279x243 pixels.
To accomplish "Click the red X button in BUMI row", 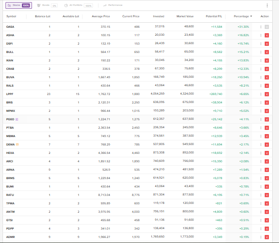I will pyautogui.click(x=267, y=187).
